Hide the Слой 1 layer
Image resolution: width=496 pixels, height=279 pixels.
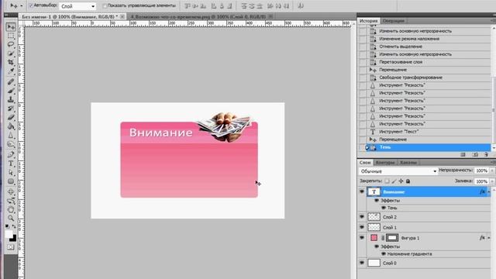pyautogui.click(x=362, y=227)
